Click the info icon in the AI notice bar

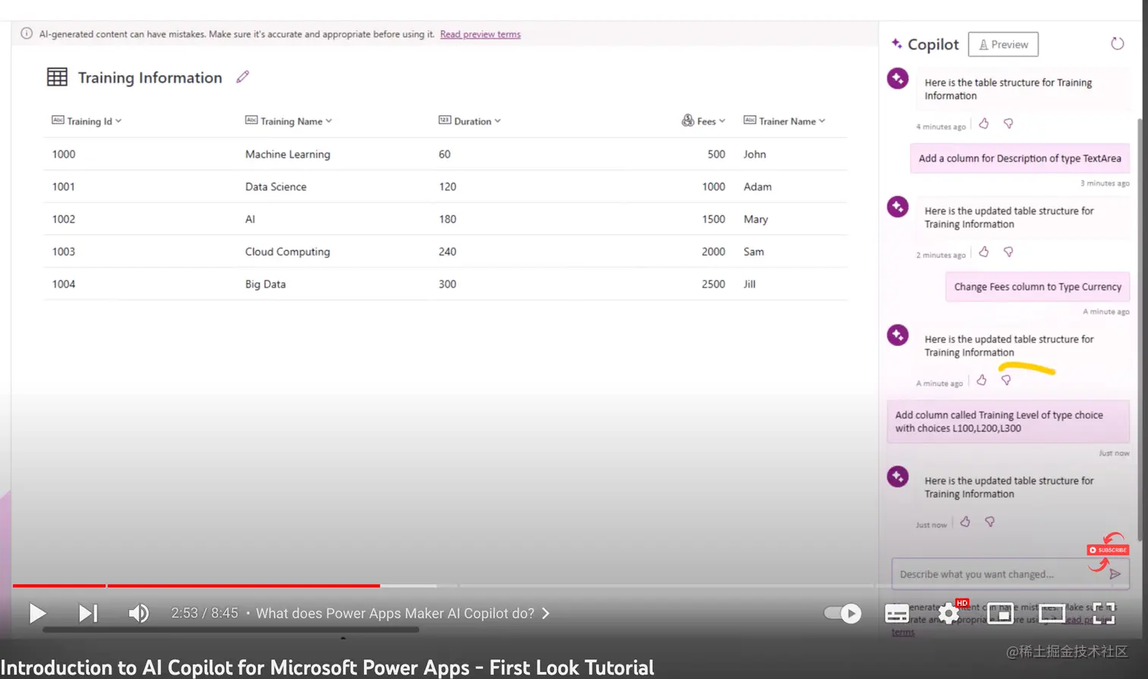coord(27,33)
